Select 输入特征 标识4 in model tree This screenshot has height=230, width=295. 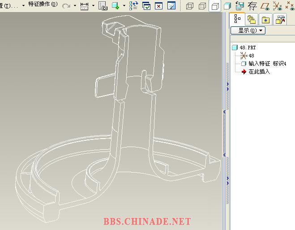267,64
